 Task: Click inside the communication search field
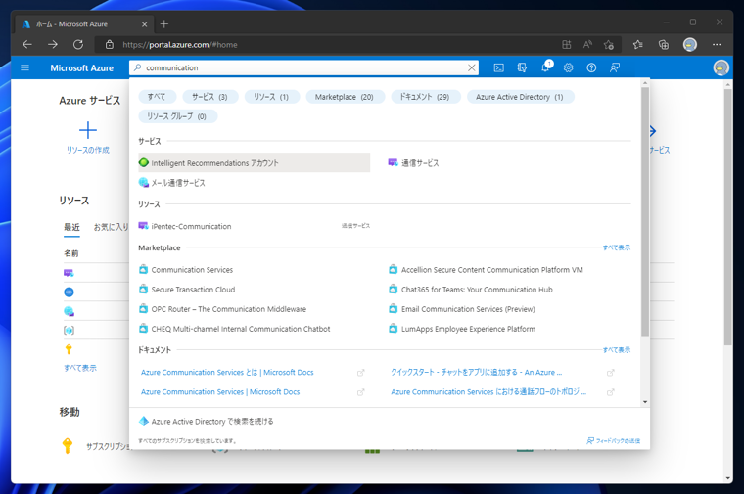point(303,67)
